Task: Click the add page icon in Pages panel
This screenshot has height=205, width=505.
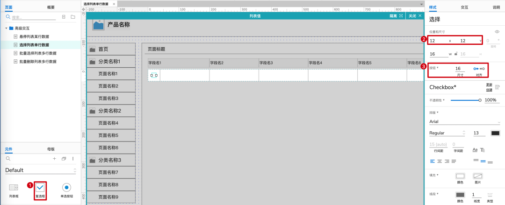Action: tap(64, 17)
